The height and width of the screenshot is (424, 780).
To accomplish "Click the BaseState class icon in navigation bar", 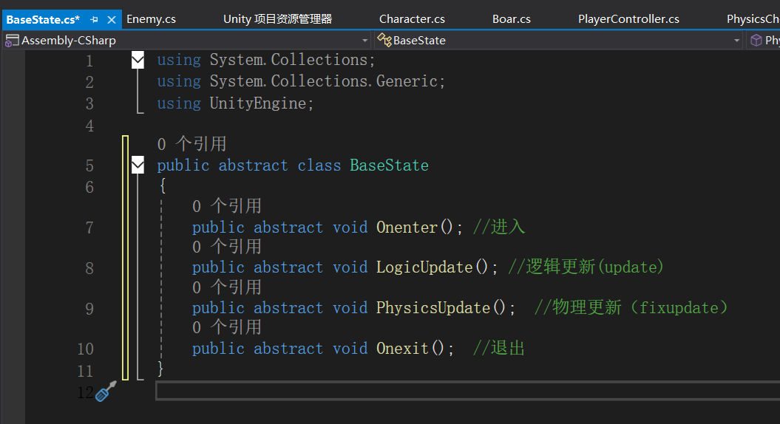I will pos(384,41).
